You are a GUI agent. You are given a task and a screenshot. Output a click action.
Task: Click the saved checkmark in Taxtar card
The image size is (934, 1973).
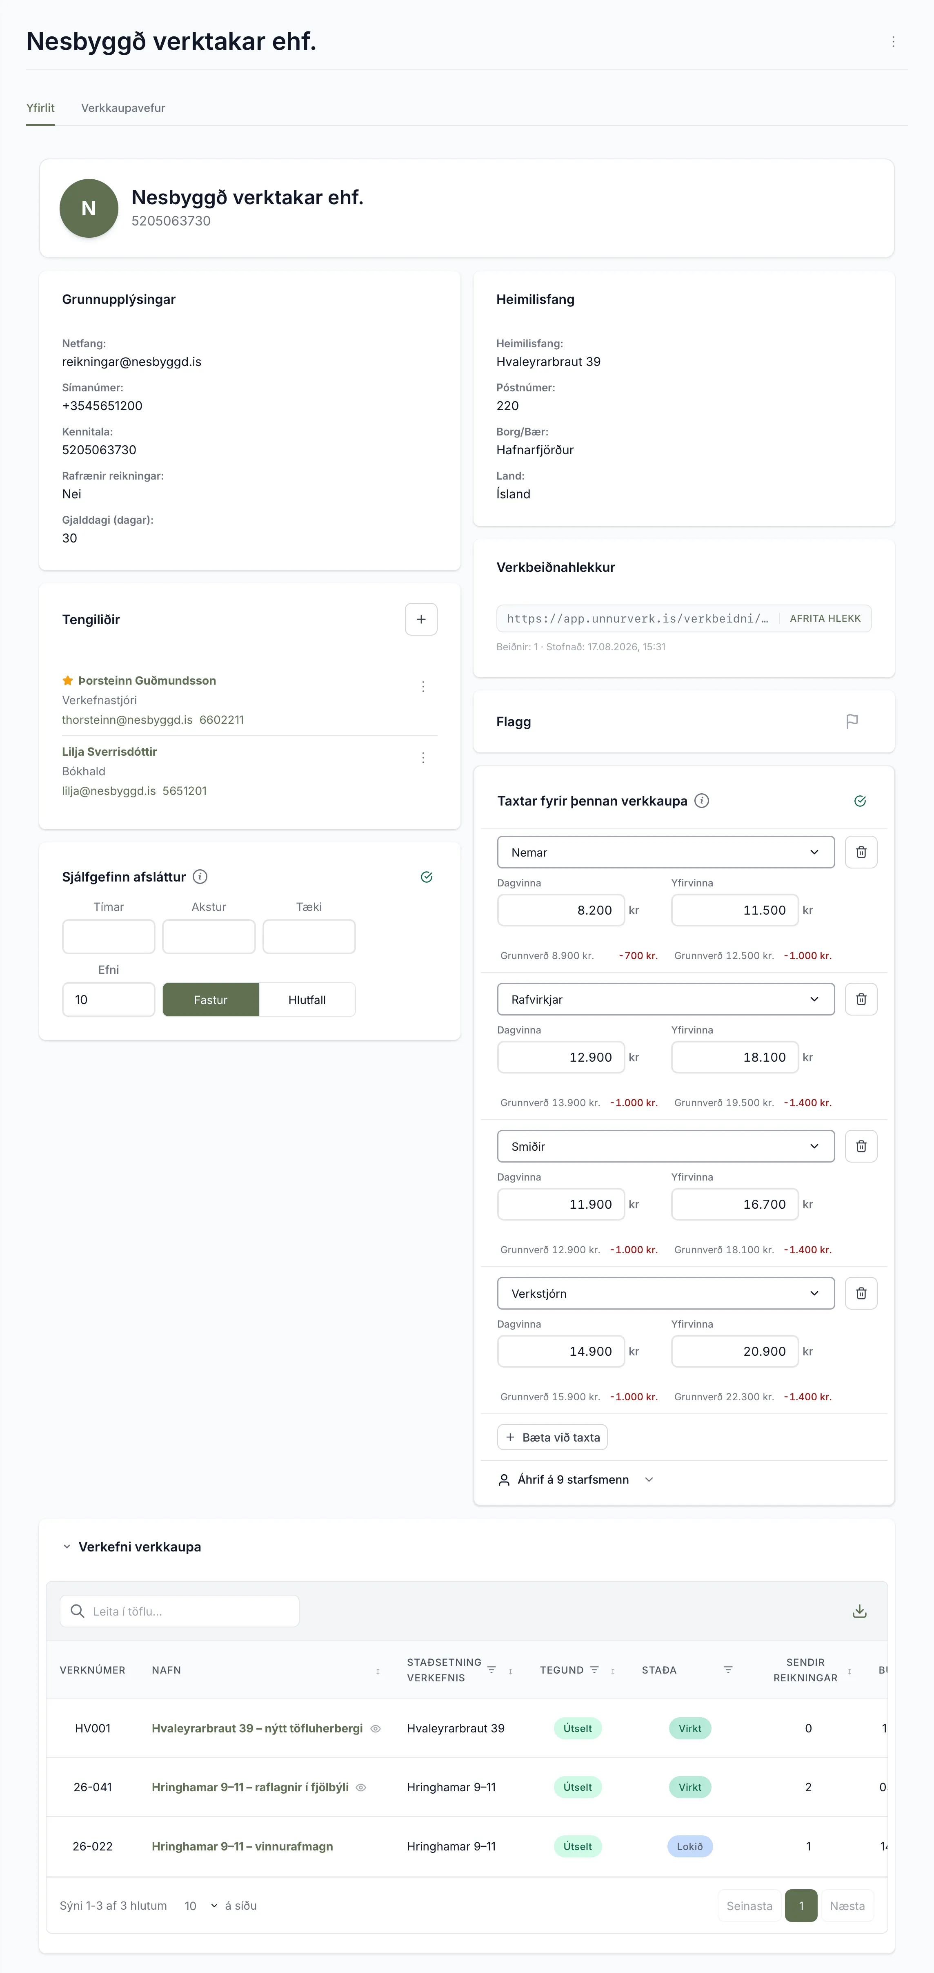(x=860, y=800)
